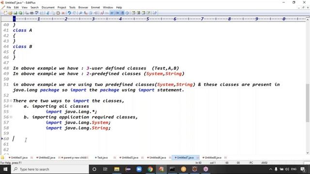Open the Edit menu
Image resolution: width=310 pixels, height=174 pixels.
[x=16, y=8]
